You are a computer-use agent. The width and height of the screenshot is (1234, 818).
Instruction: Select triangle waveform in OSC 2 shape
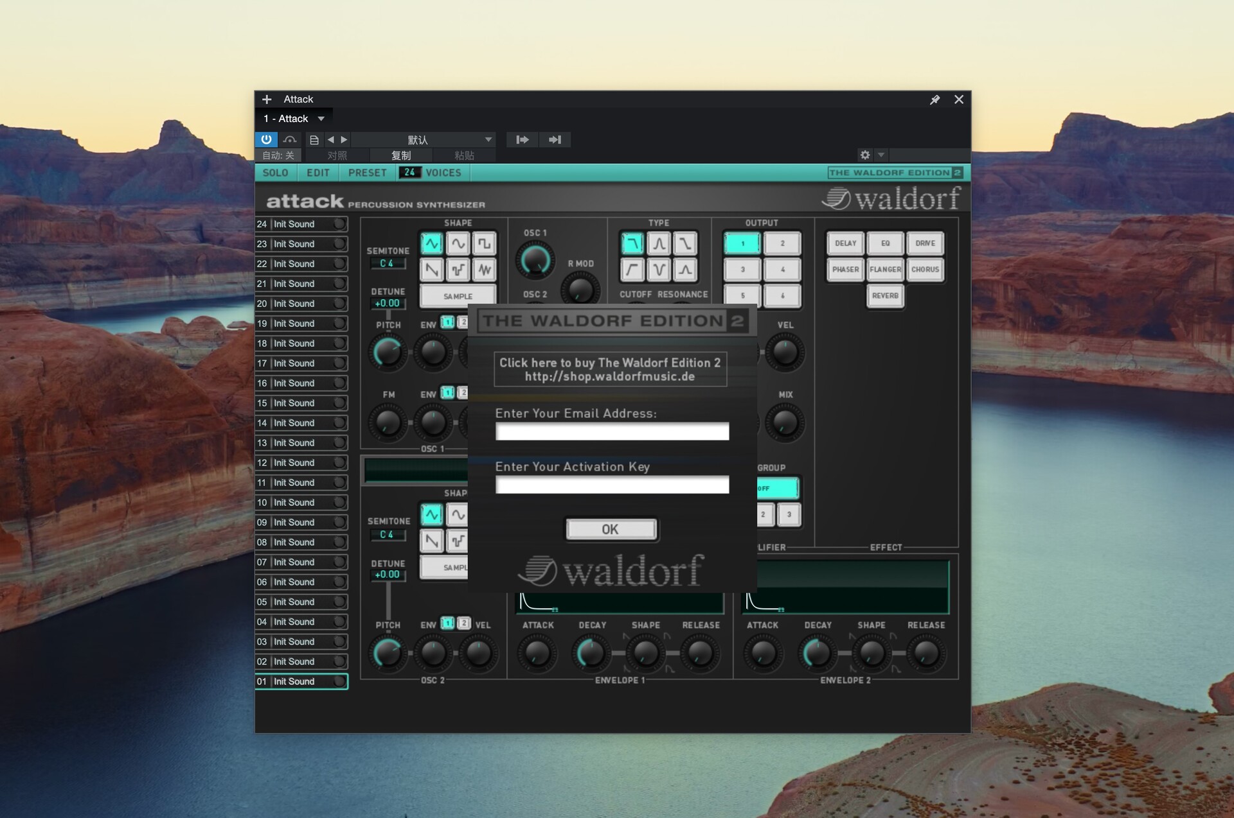tap(432, 514)
